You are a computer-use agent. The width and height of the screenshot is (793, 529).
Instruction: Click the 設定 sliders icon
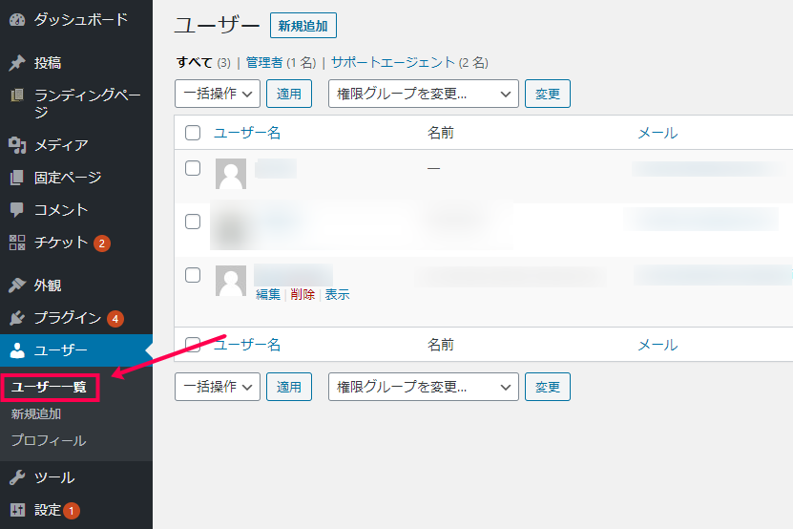17,510
